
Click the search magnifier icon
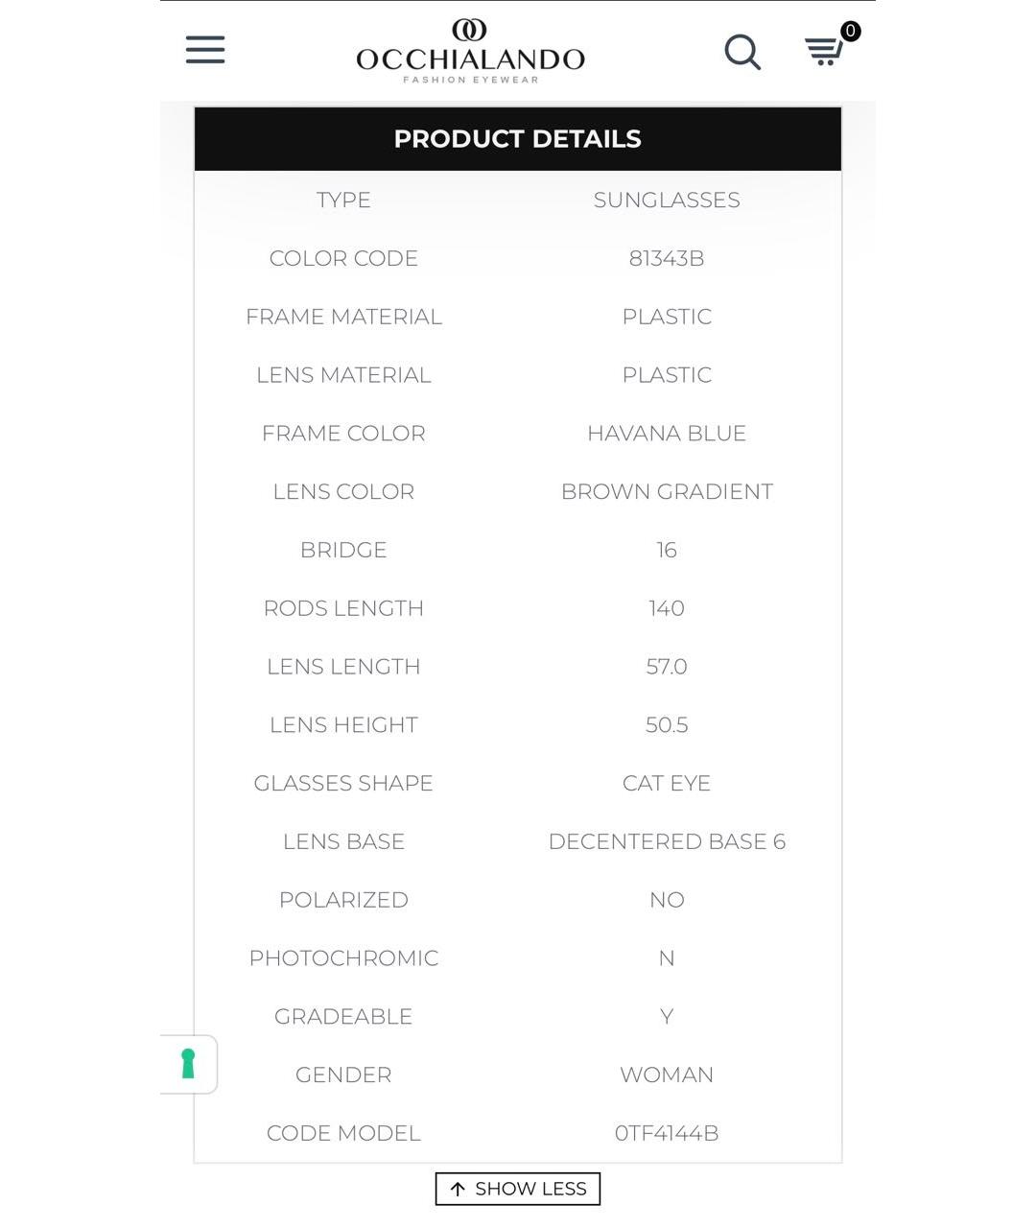pos(742,52)
